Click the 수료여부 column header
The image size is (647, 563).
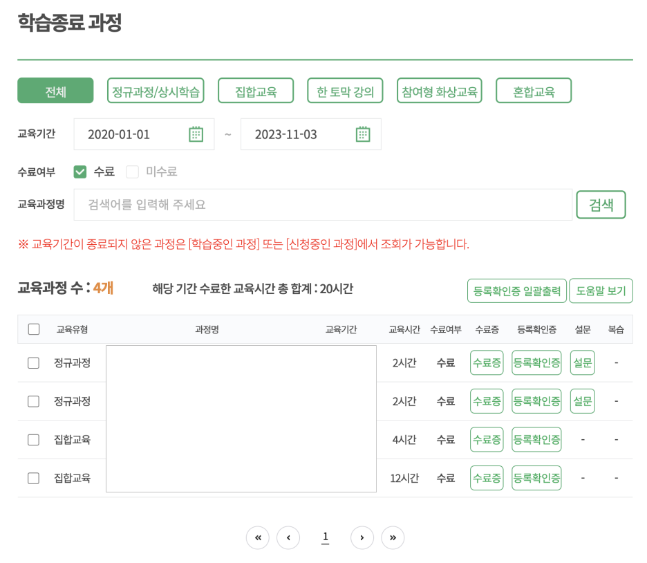(x=446, y=329)
